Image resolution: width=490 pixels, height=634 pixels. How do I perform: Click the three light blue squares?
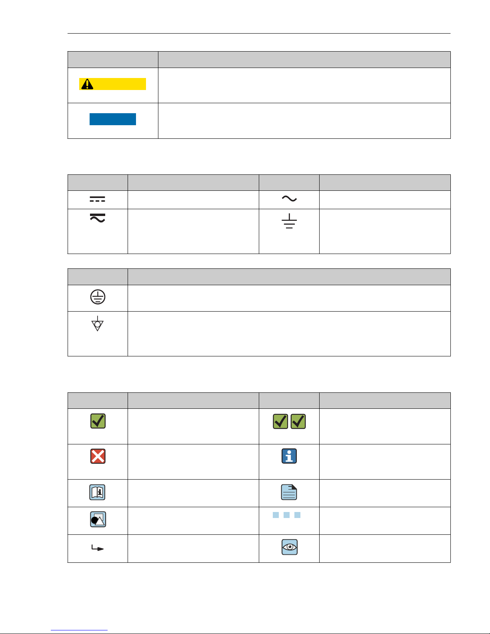click(286, 515)
